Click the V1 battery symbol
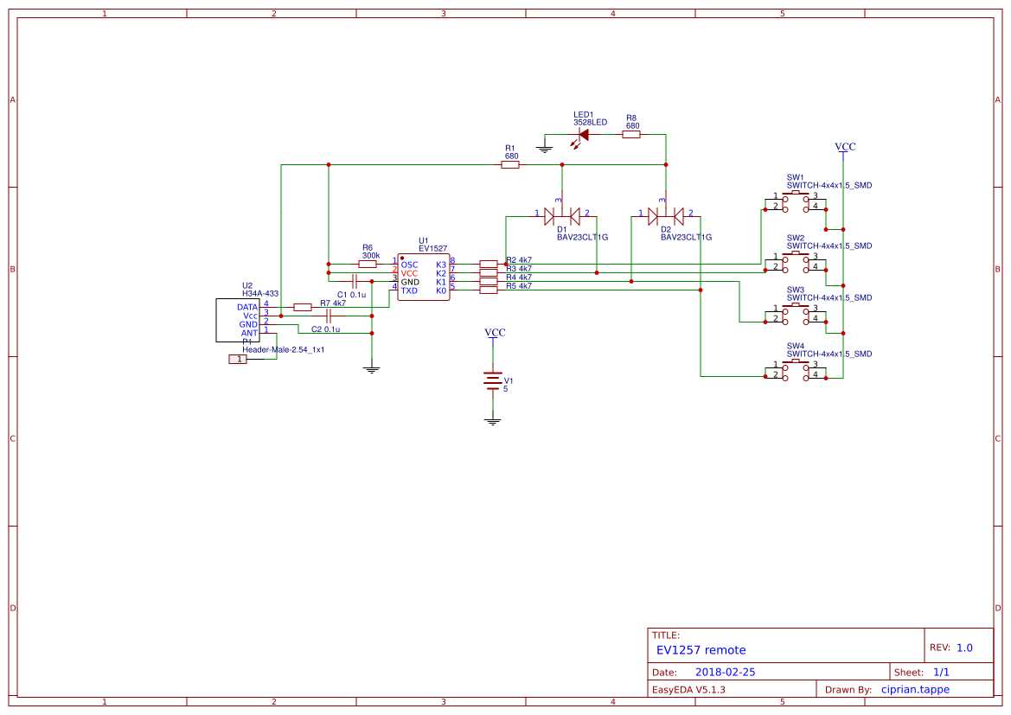The height and width of the screenshot is (715, 1011). coord(493,381)
